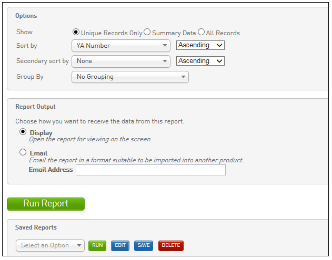332x260 pixels.
Task: Open Ascending dropdown for Sort by
Action: (x=200, y=45)
